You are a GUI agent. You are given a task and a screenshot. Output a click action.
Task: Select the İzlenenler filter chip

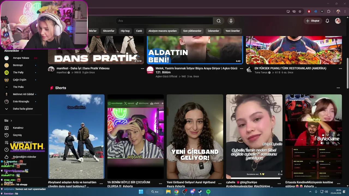[x=213, y=31]
